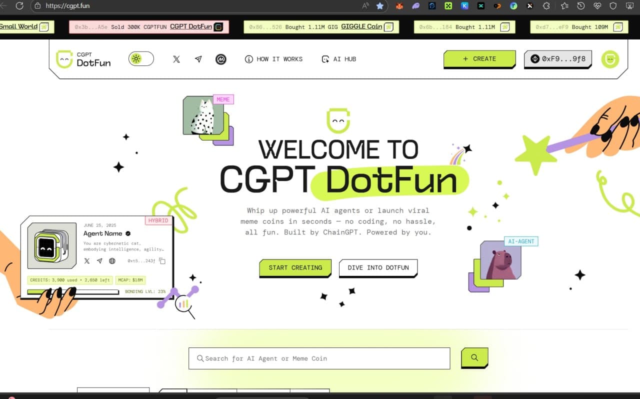Click the CREDITS: 3,900 used badge
The image size is (640, 399).
click(x=70, y=280)
